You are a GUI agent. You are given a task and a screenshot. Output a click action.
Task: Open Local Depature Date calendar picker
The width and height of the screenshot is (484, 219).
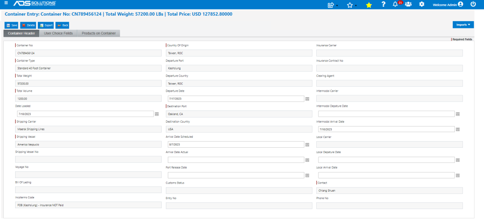pos(458,160)
